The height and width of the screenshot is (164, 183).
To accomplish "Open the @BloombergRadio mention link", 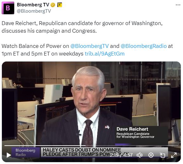I will 144,46.
